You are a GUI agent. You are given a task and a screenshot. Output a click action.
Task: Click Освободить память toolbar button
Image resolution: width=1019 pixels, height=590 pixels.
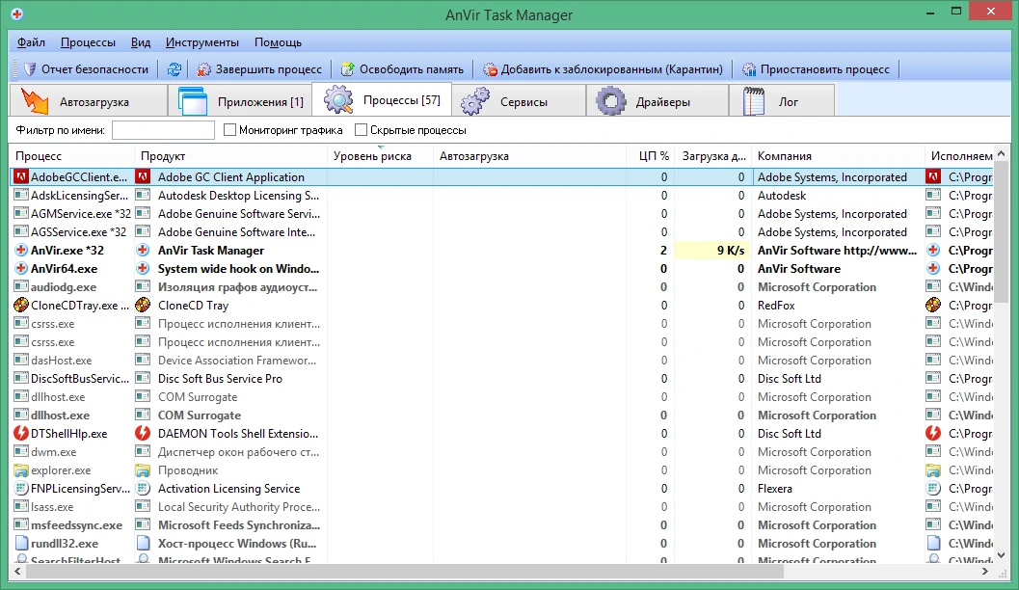pyautogui.click(x=402, y=68)
